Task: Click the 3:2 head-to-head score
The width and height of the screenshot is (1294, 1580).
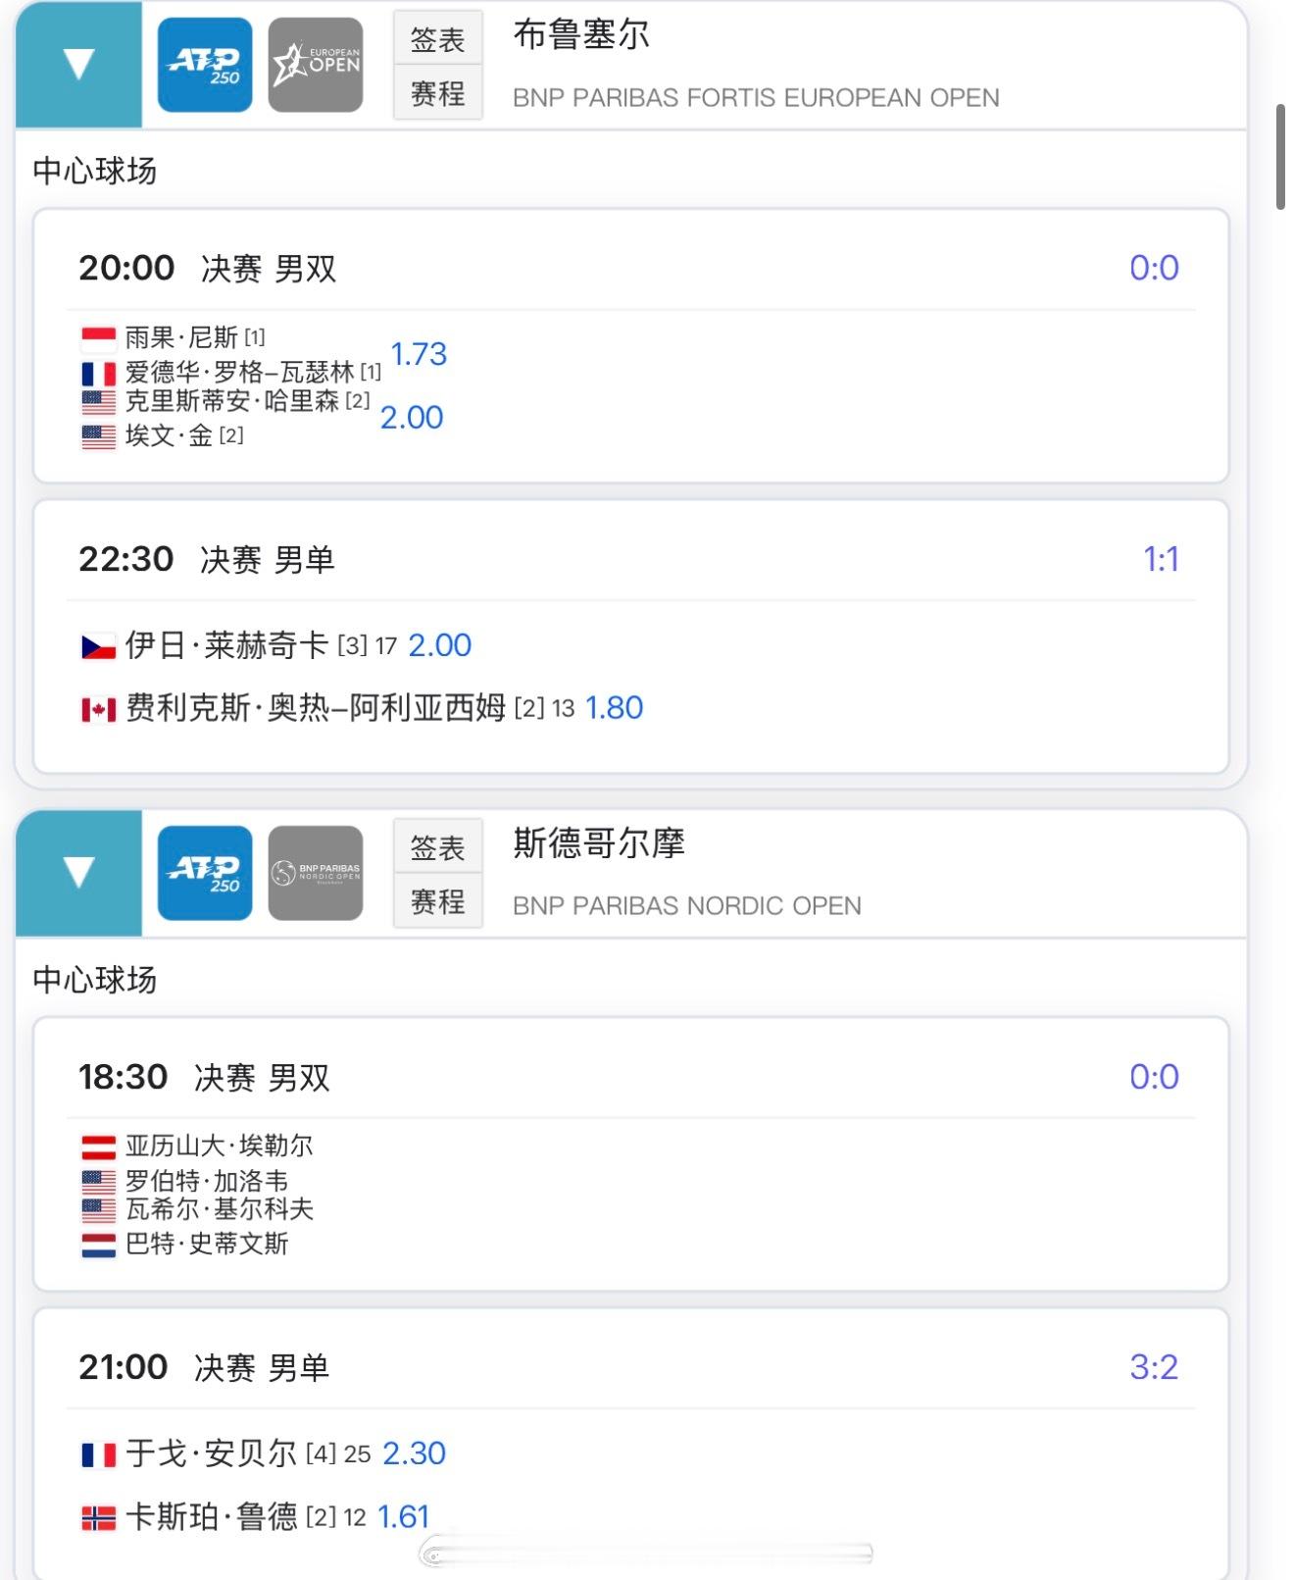Action: tap(1154, 1367)
